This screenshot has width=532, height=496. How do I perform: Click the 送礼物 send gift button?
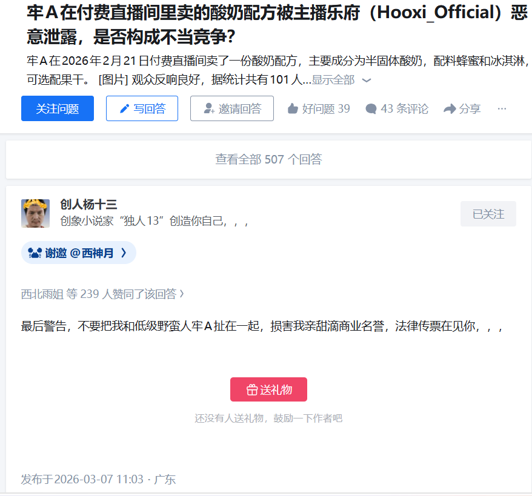(268, 389)
